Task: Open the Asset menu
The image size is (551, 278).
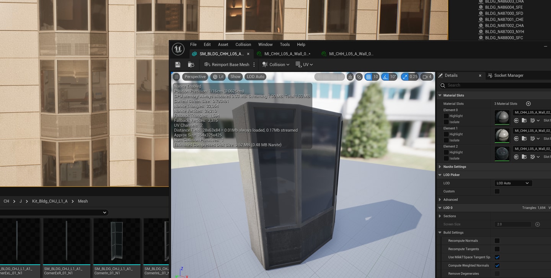Action: (x=223, y=45)
